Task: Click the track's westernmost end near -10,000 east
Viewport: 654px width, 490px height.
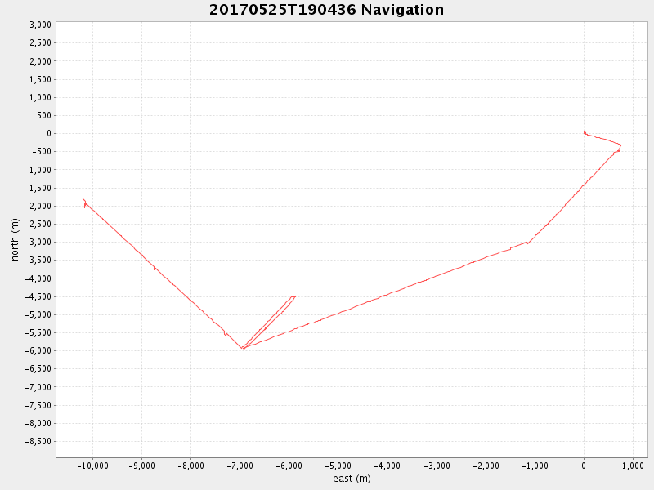Action: (83, 199)
